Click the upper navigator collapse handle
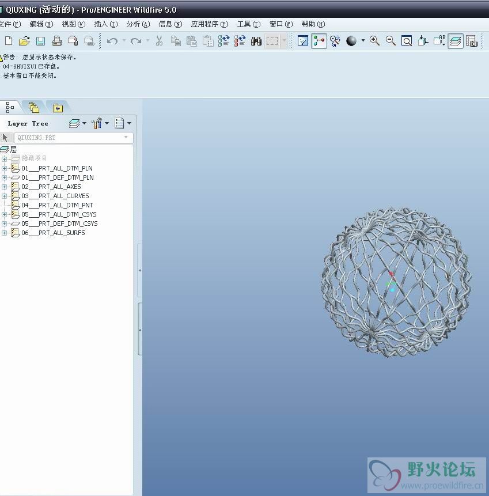 [140, 270]
